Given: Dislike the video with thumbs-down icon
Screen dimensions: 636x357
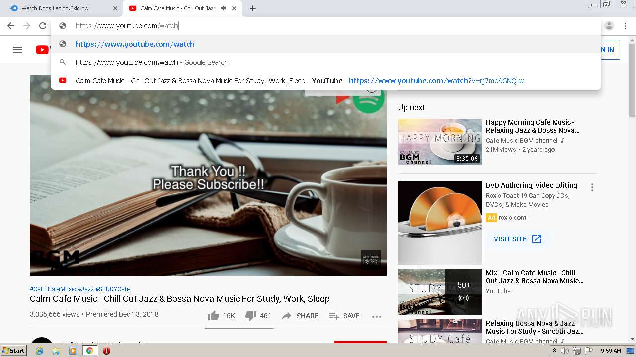Looking at the screenshot, I should click(x=251, y=316).
